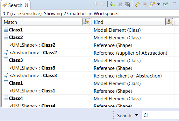
Task: Show previous searches icon
Action: click(x=152, y=4)
